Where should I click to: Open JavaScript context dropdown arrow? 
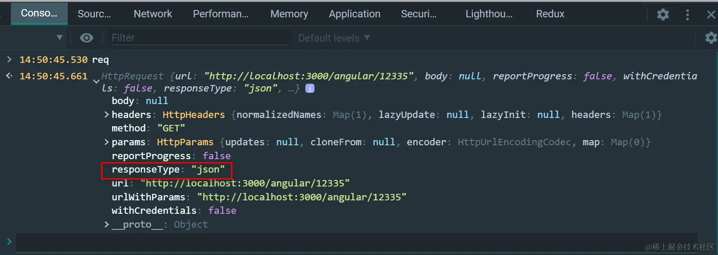point(60,38)
